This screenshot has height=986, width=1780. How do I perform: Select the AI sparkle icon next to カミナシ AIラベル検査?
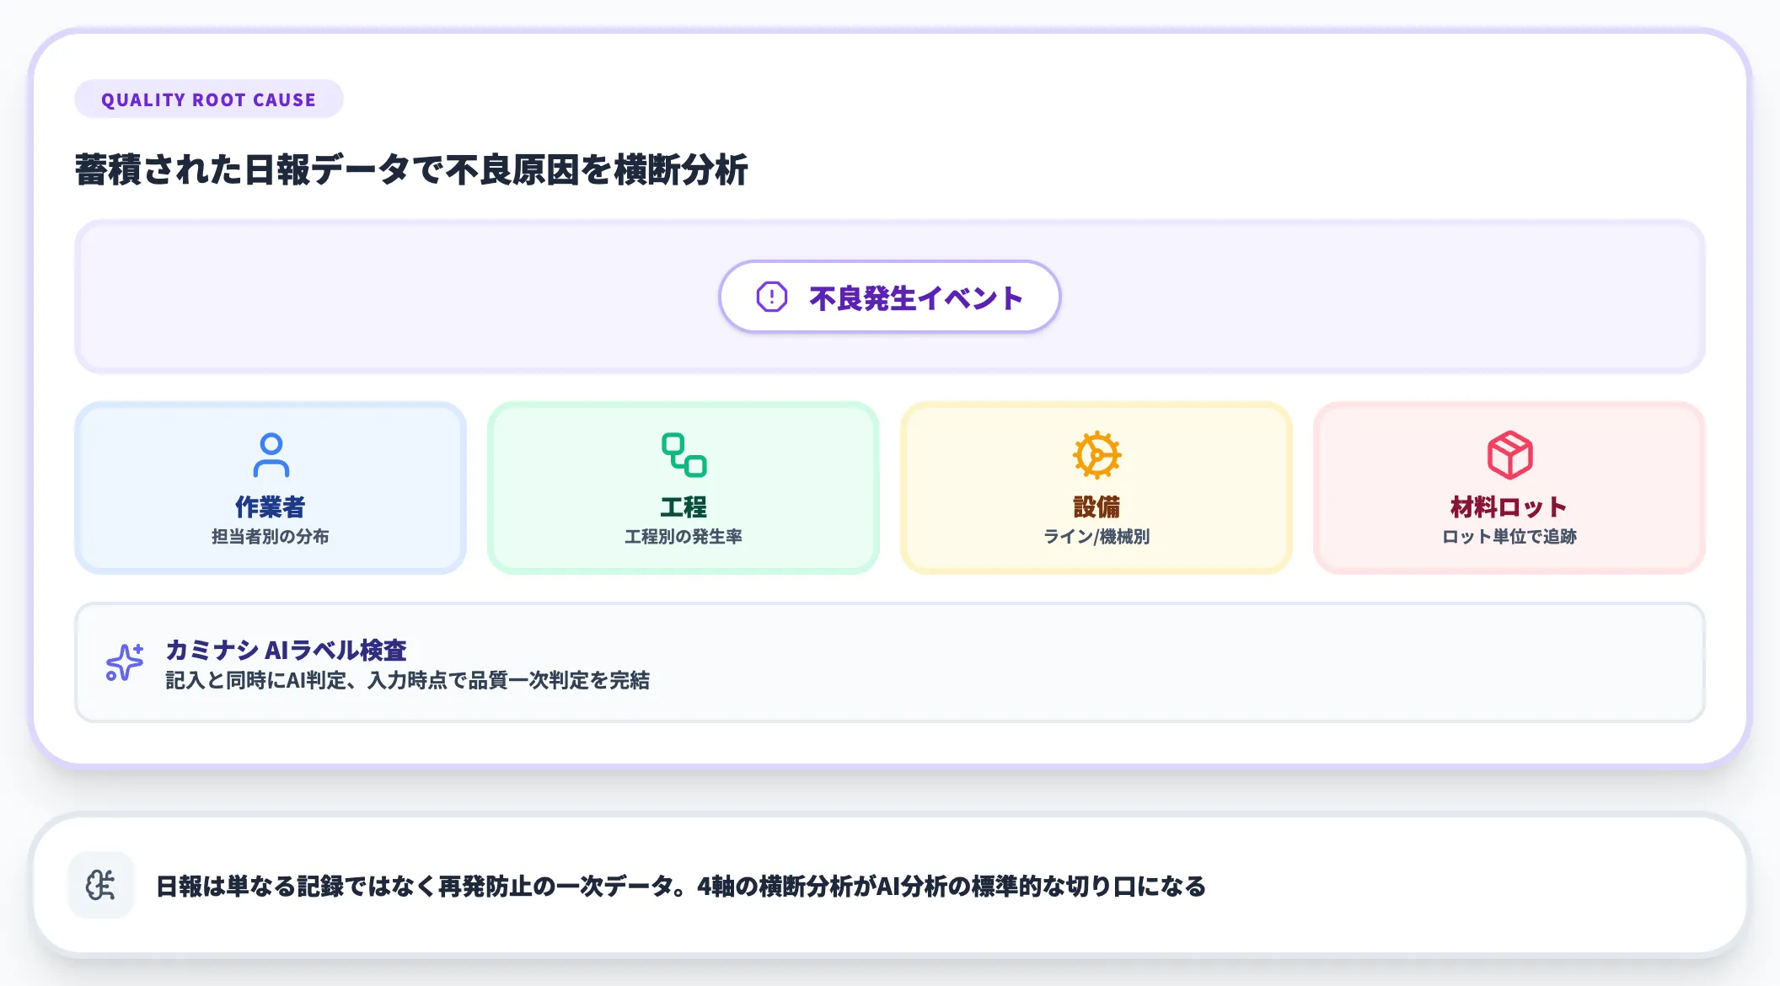point(123,662)
